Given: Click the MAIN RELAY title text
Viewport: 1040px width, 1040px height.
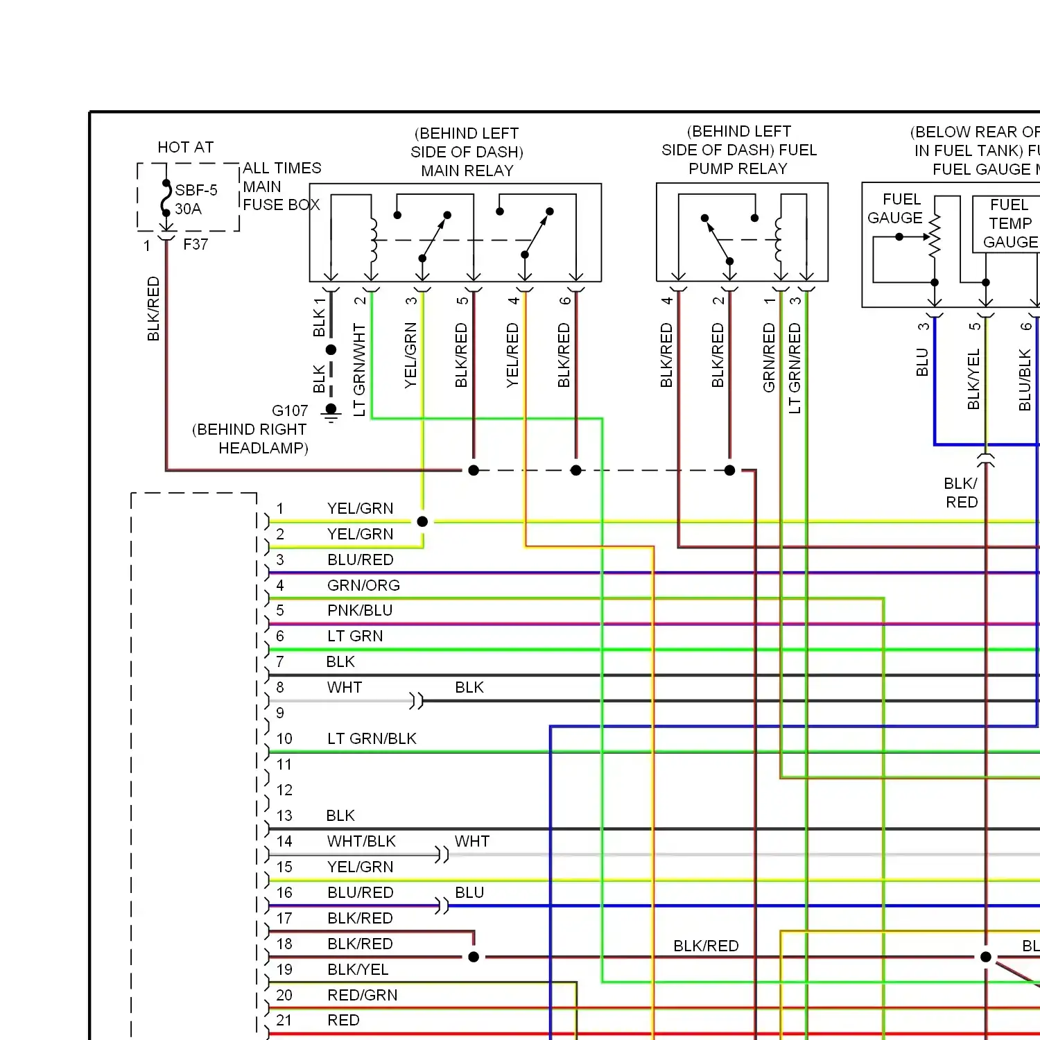Looking at the screenshot, I should coord(467,171).
